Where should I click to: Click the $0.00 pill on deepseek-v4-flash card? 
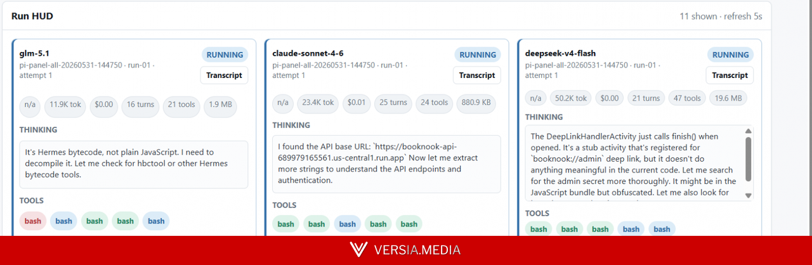[610, 98]
